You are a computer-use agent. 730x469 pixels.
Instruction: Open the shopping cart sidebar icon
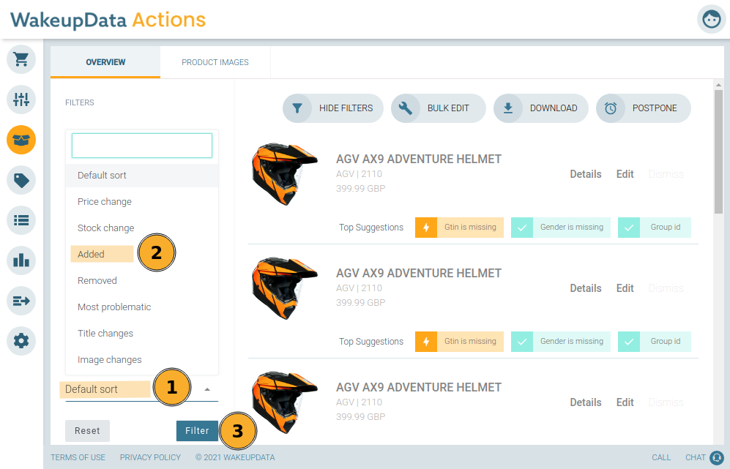click(21, 59)
